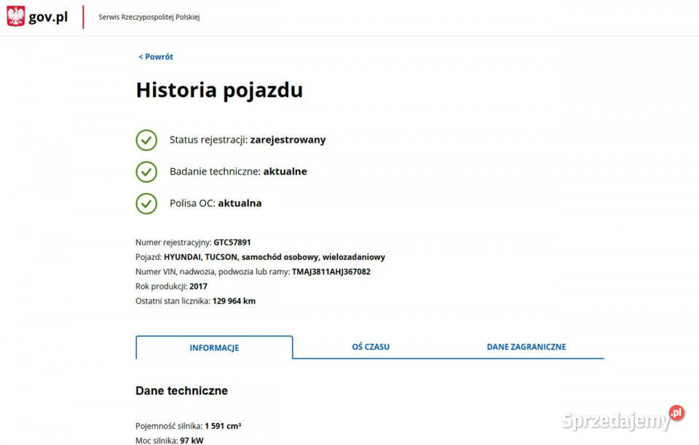The image size is (699, 445).
Task: Click the green checkmark beside Polisa OC
Action: coord(146,203)
